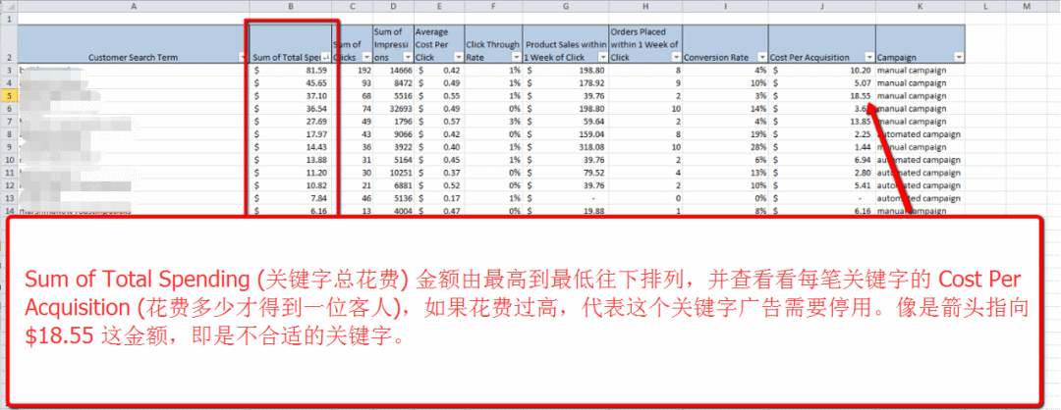This screenshot has height=410, width=1061.
Task: Open Cost Per Acquisition filter dropdown
Action: coord(868,58)
